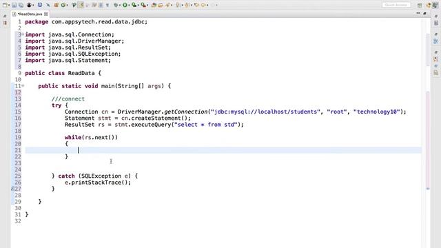Click the New file wizard toolbar icon
This screenshot has width=441, height=248.
[x=5, y=5]
